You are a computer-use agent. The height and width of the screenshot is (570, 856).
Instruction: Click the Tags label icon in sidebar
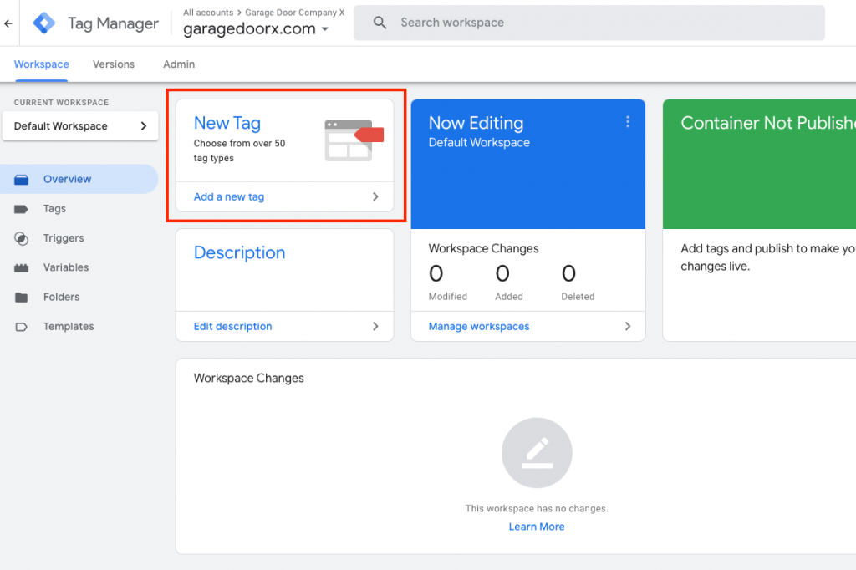[21, 209]
